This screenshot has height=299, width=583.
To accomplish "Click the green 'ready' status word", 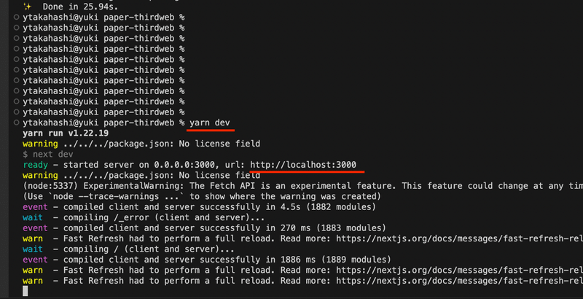I will tap(35, 165).
